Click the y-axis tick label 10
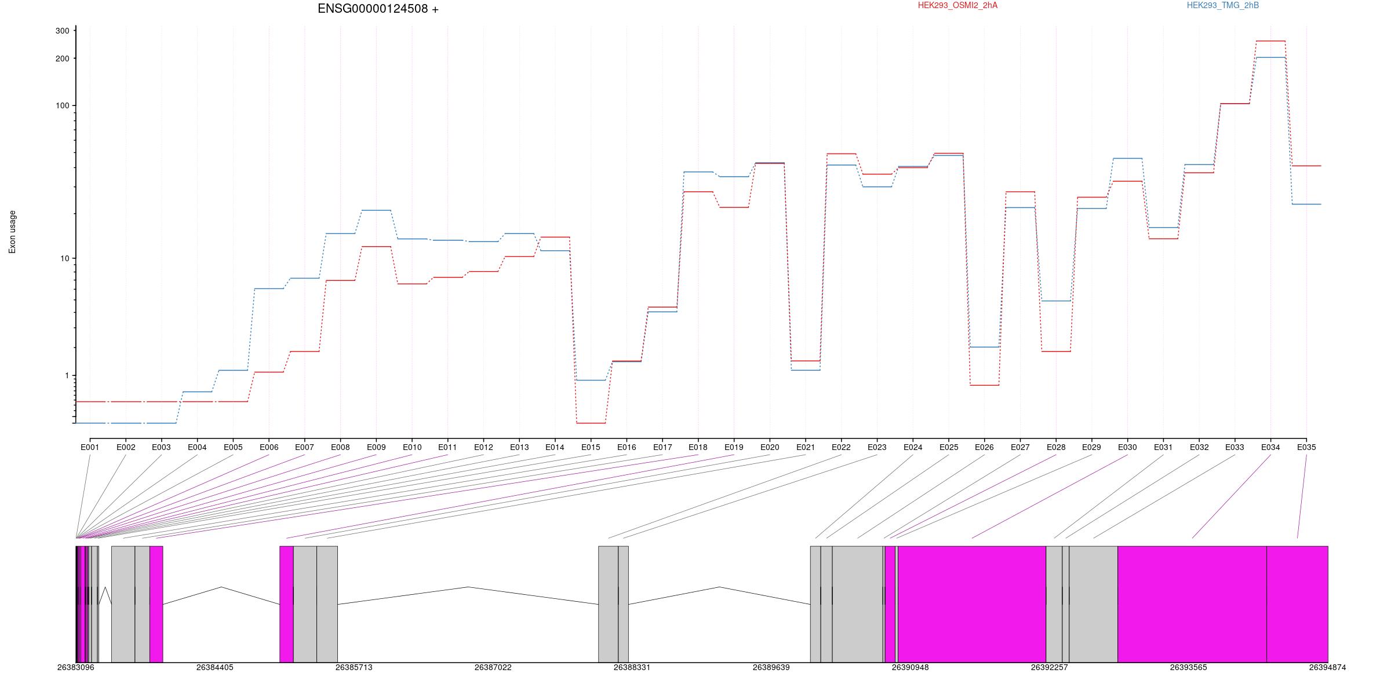 coord(64,258)
